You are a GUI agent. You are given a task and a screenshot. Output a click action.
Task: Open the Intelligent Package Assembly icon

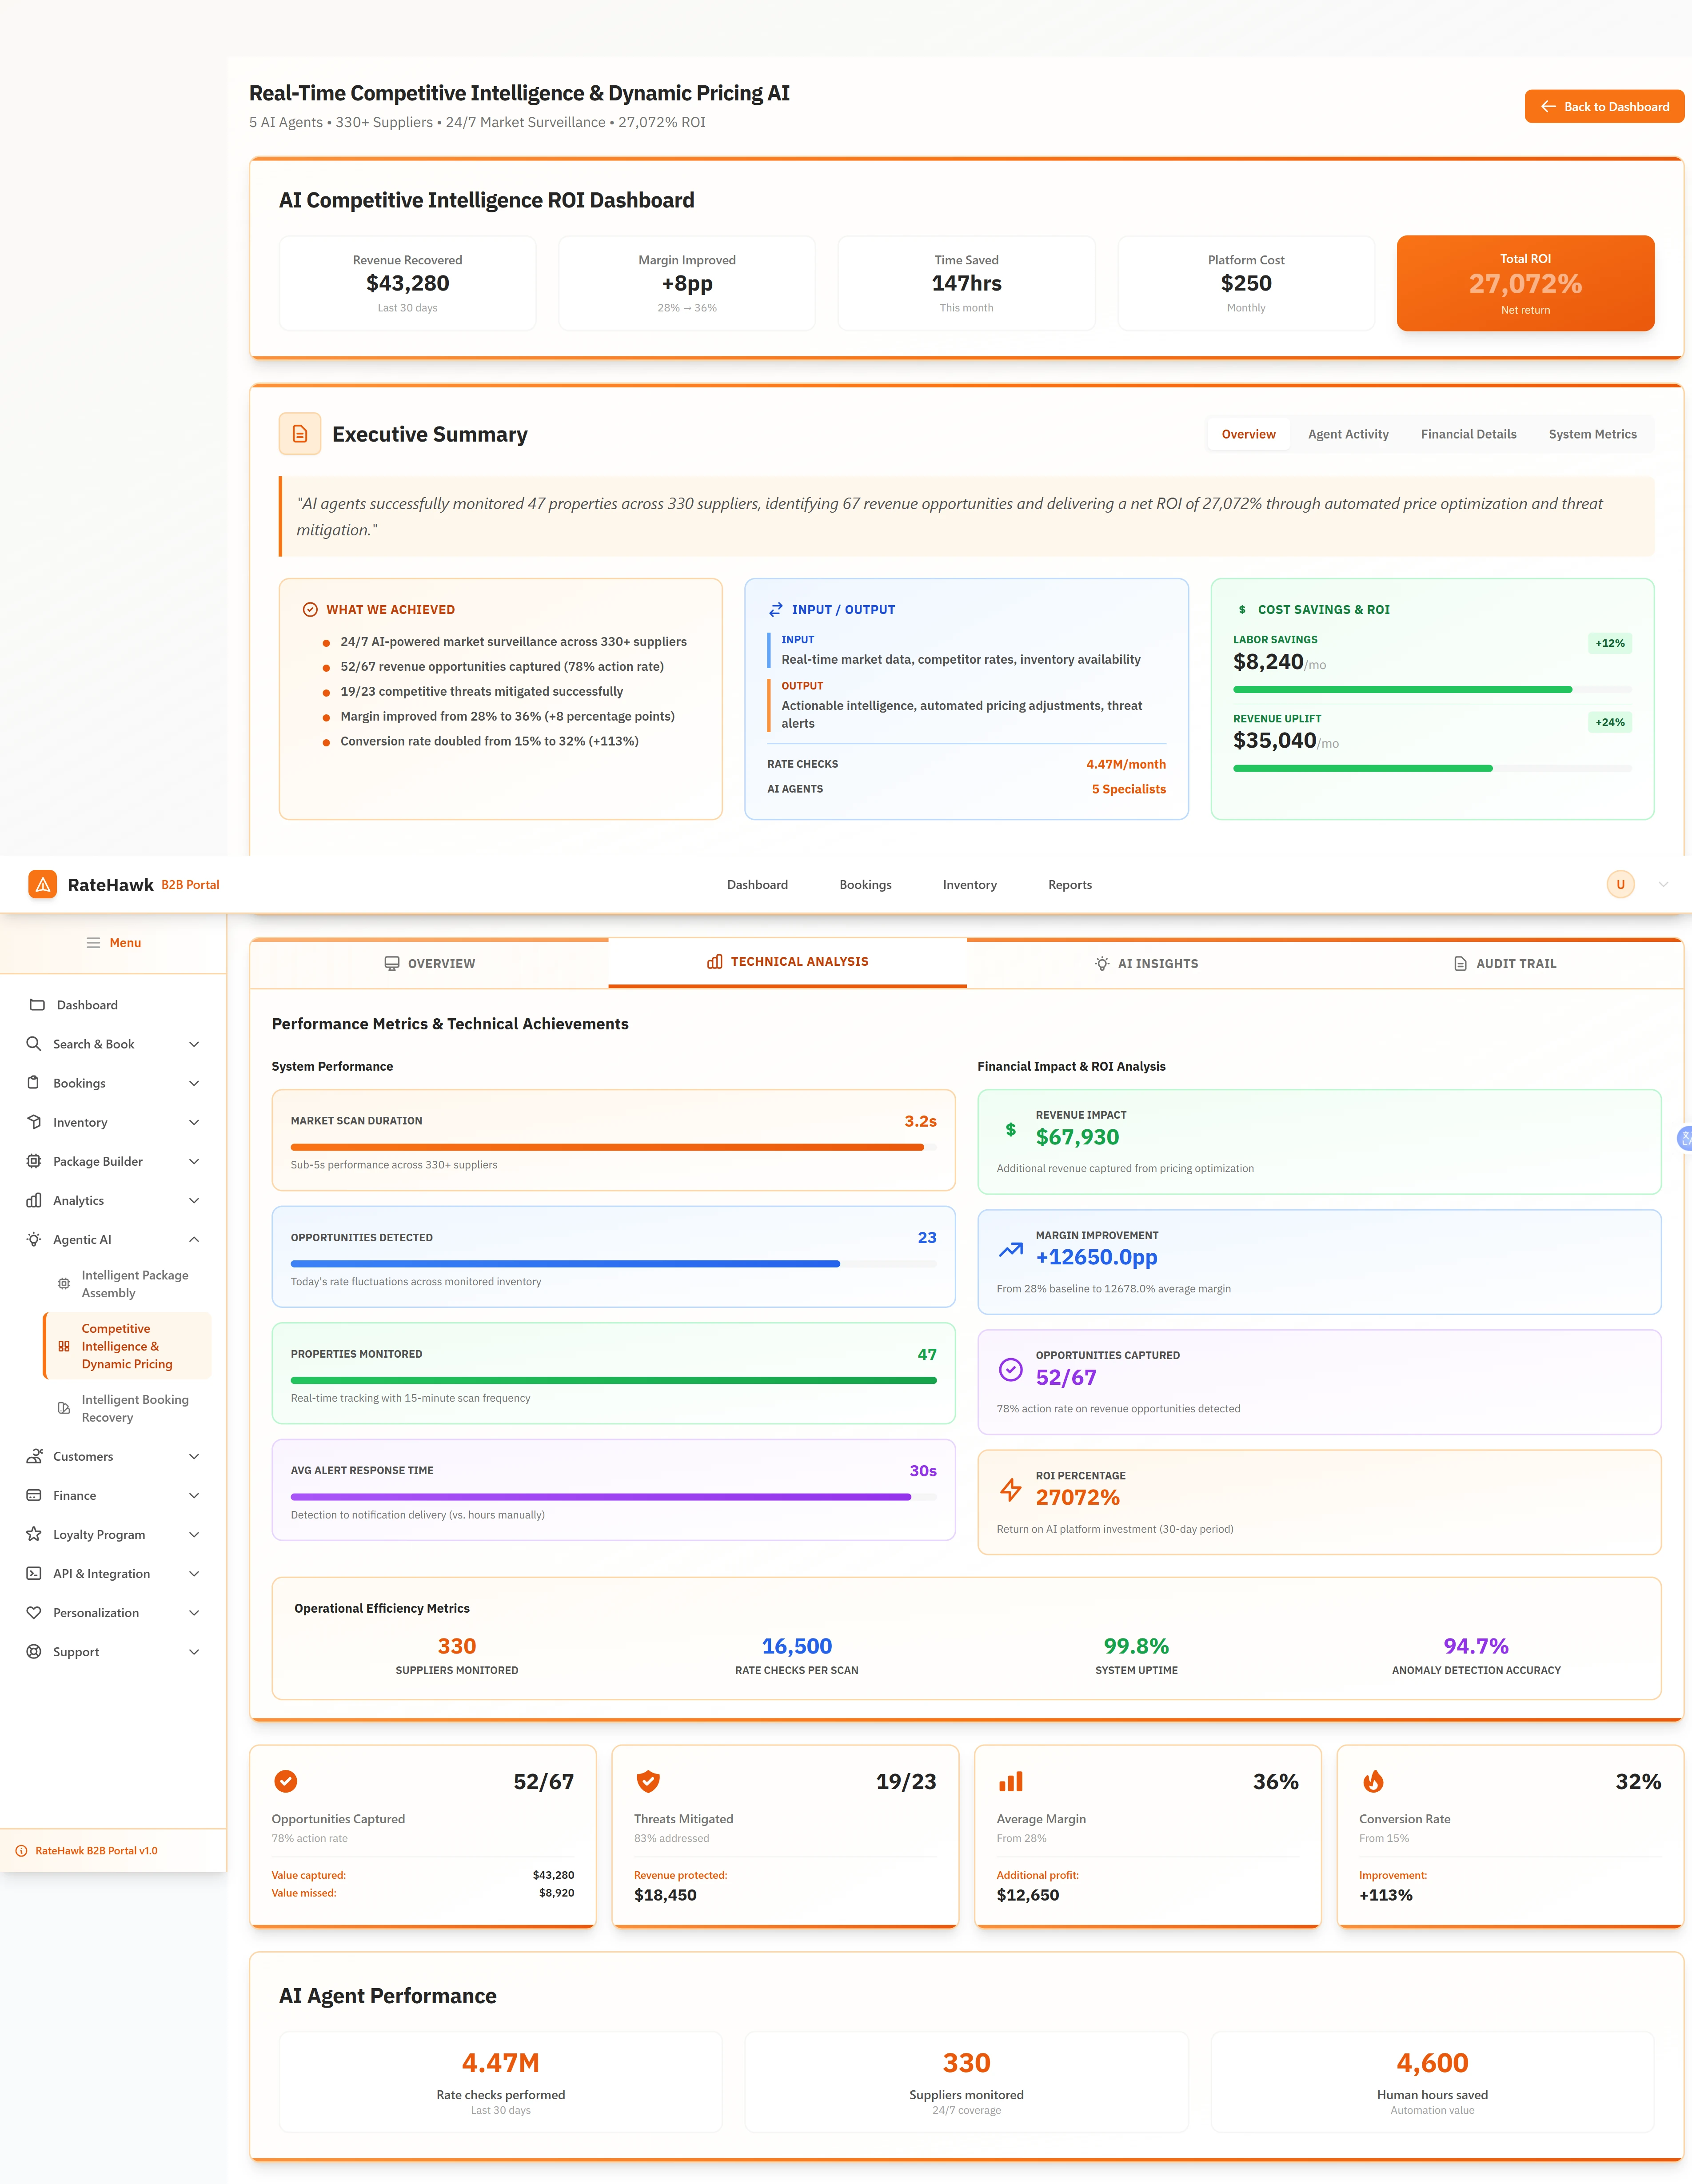point(64,1283)
